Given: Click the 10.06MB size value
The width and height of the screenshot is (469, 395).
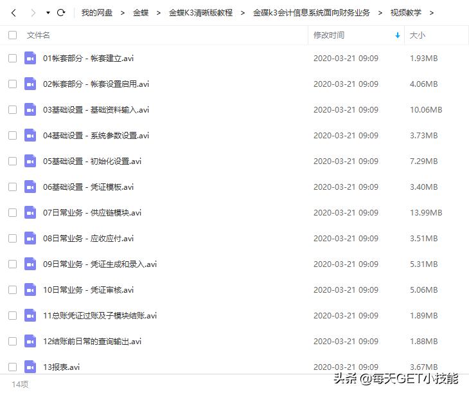Looking at the screenshot, I should pos(426,109).
